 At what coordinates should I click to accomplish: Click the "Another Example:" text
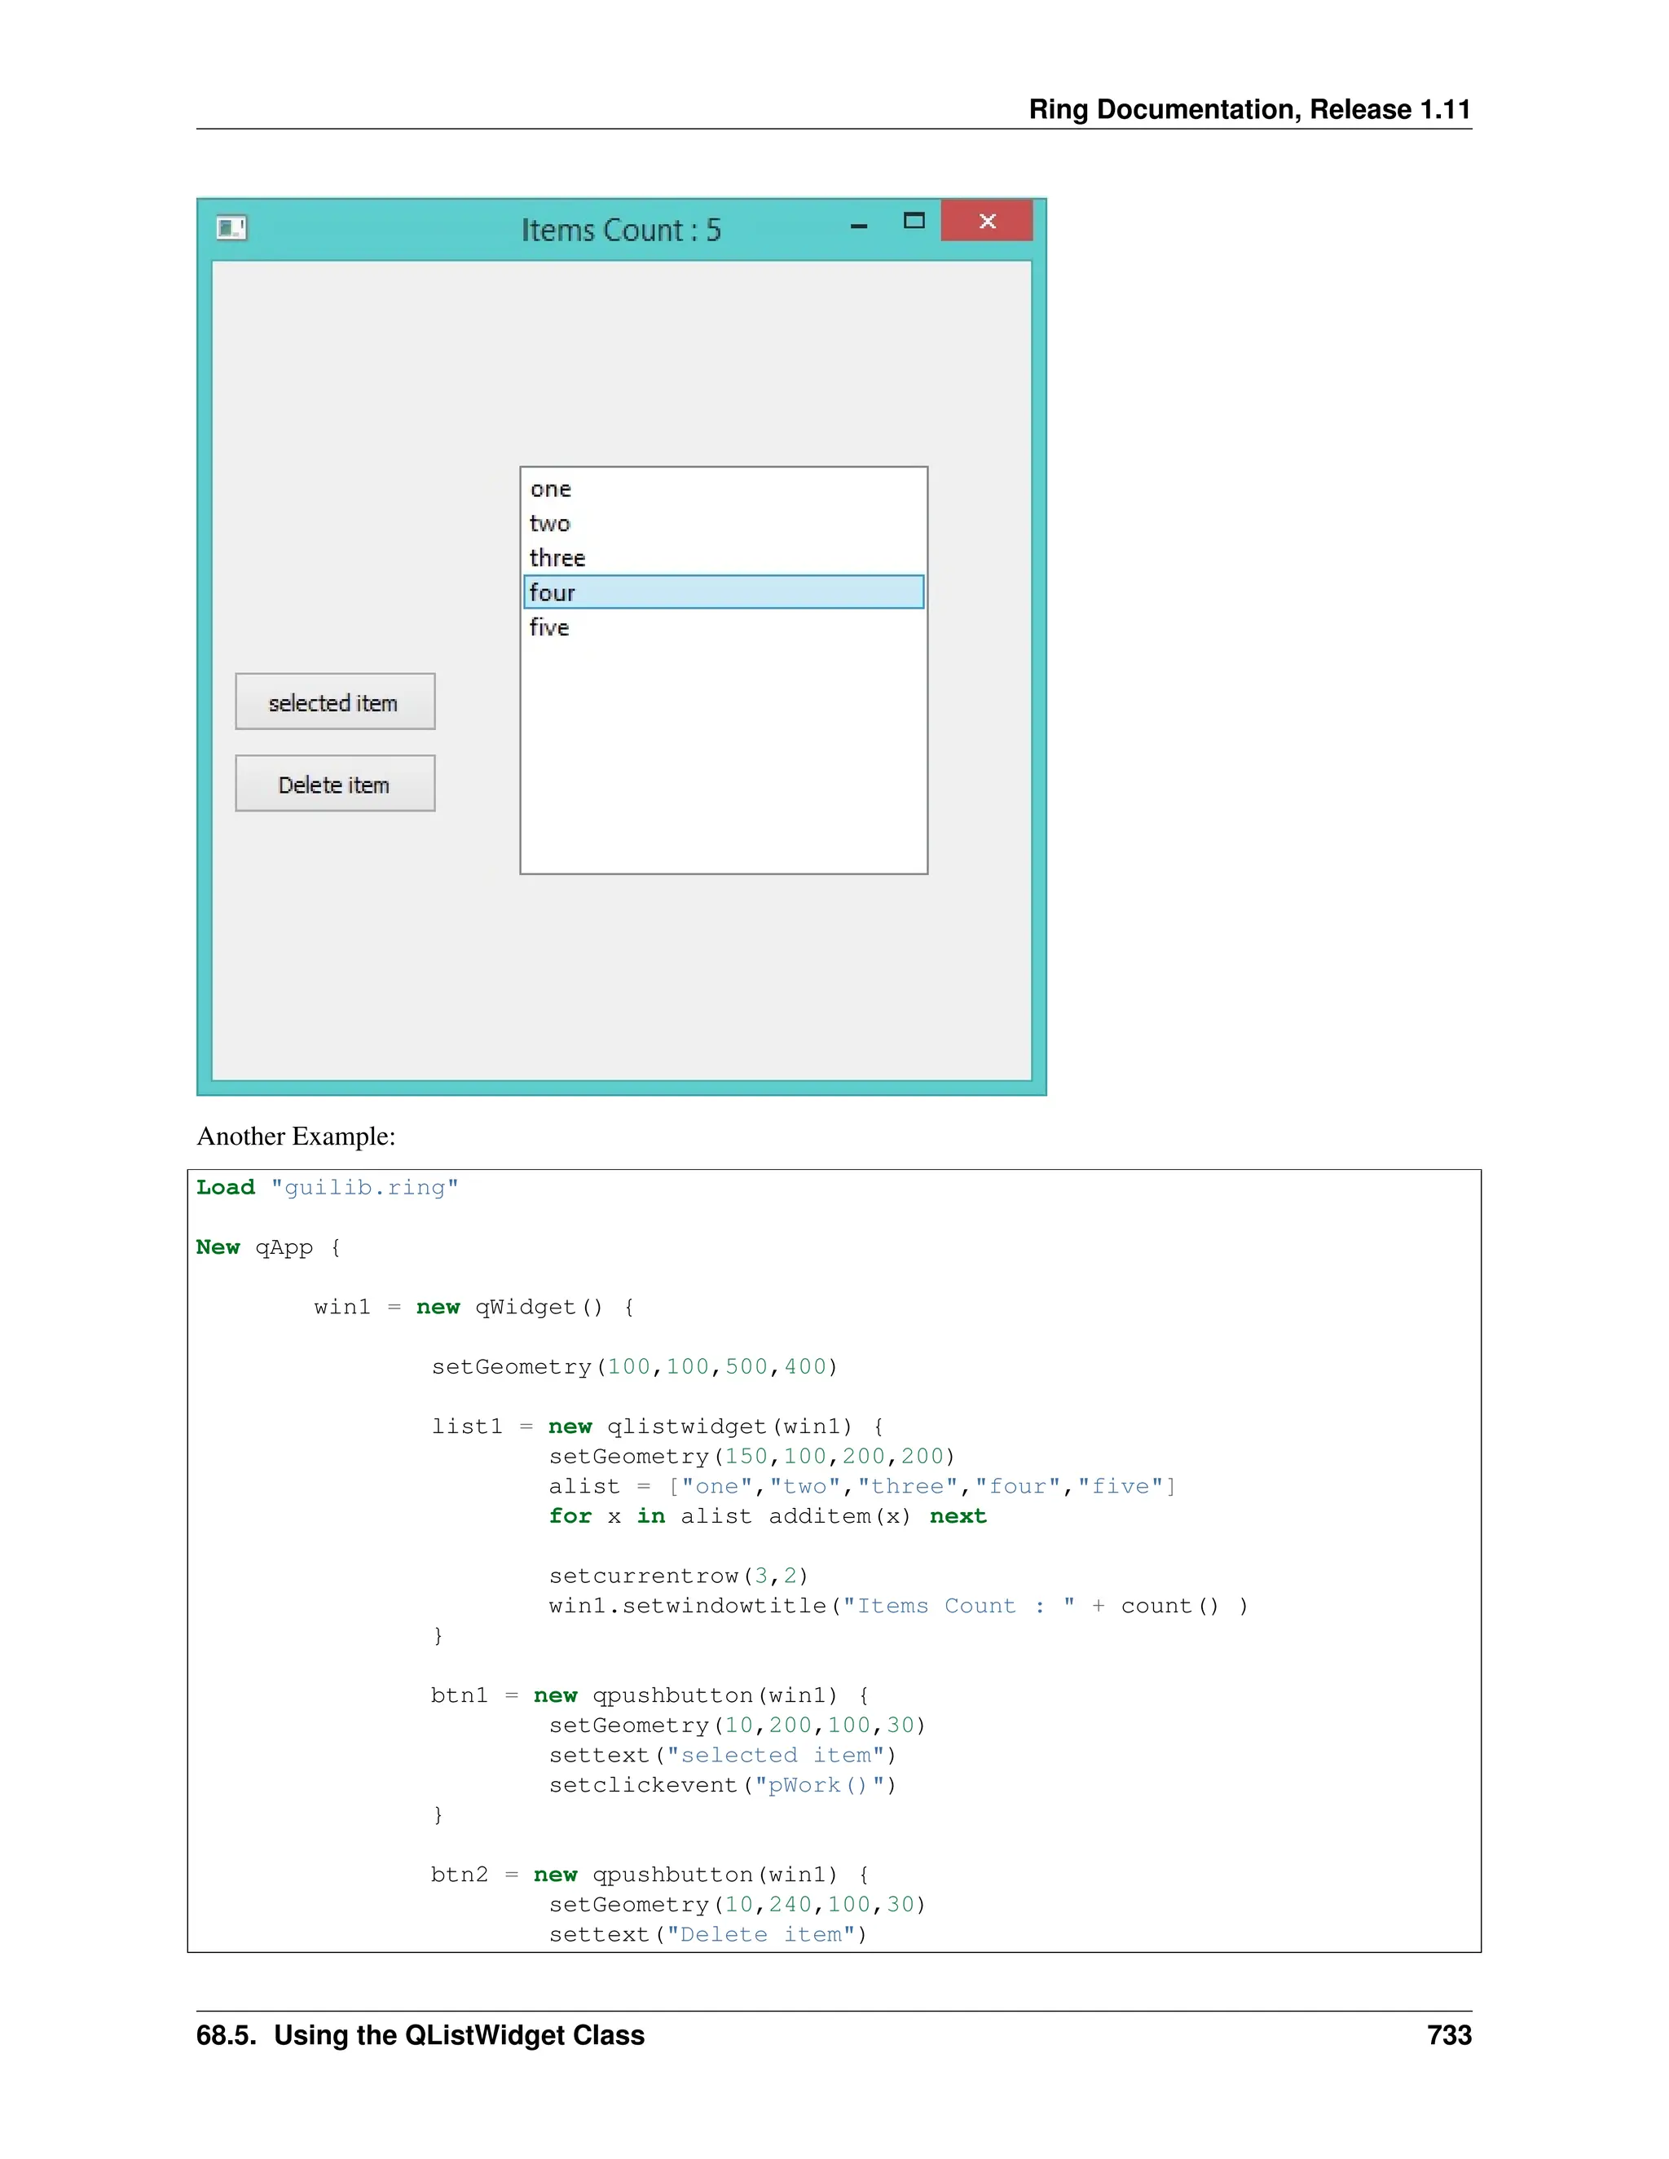296,1136
